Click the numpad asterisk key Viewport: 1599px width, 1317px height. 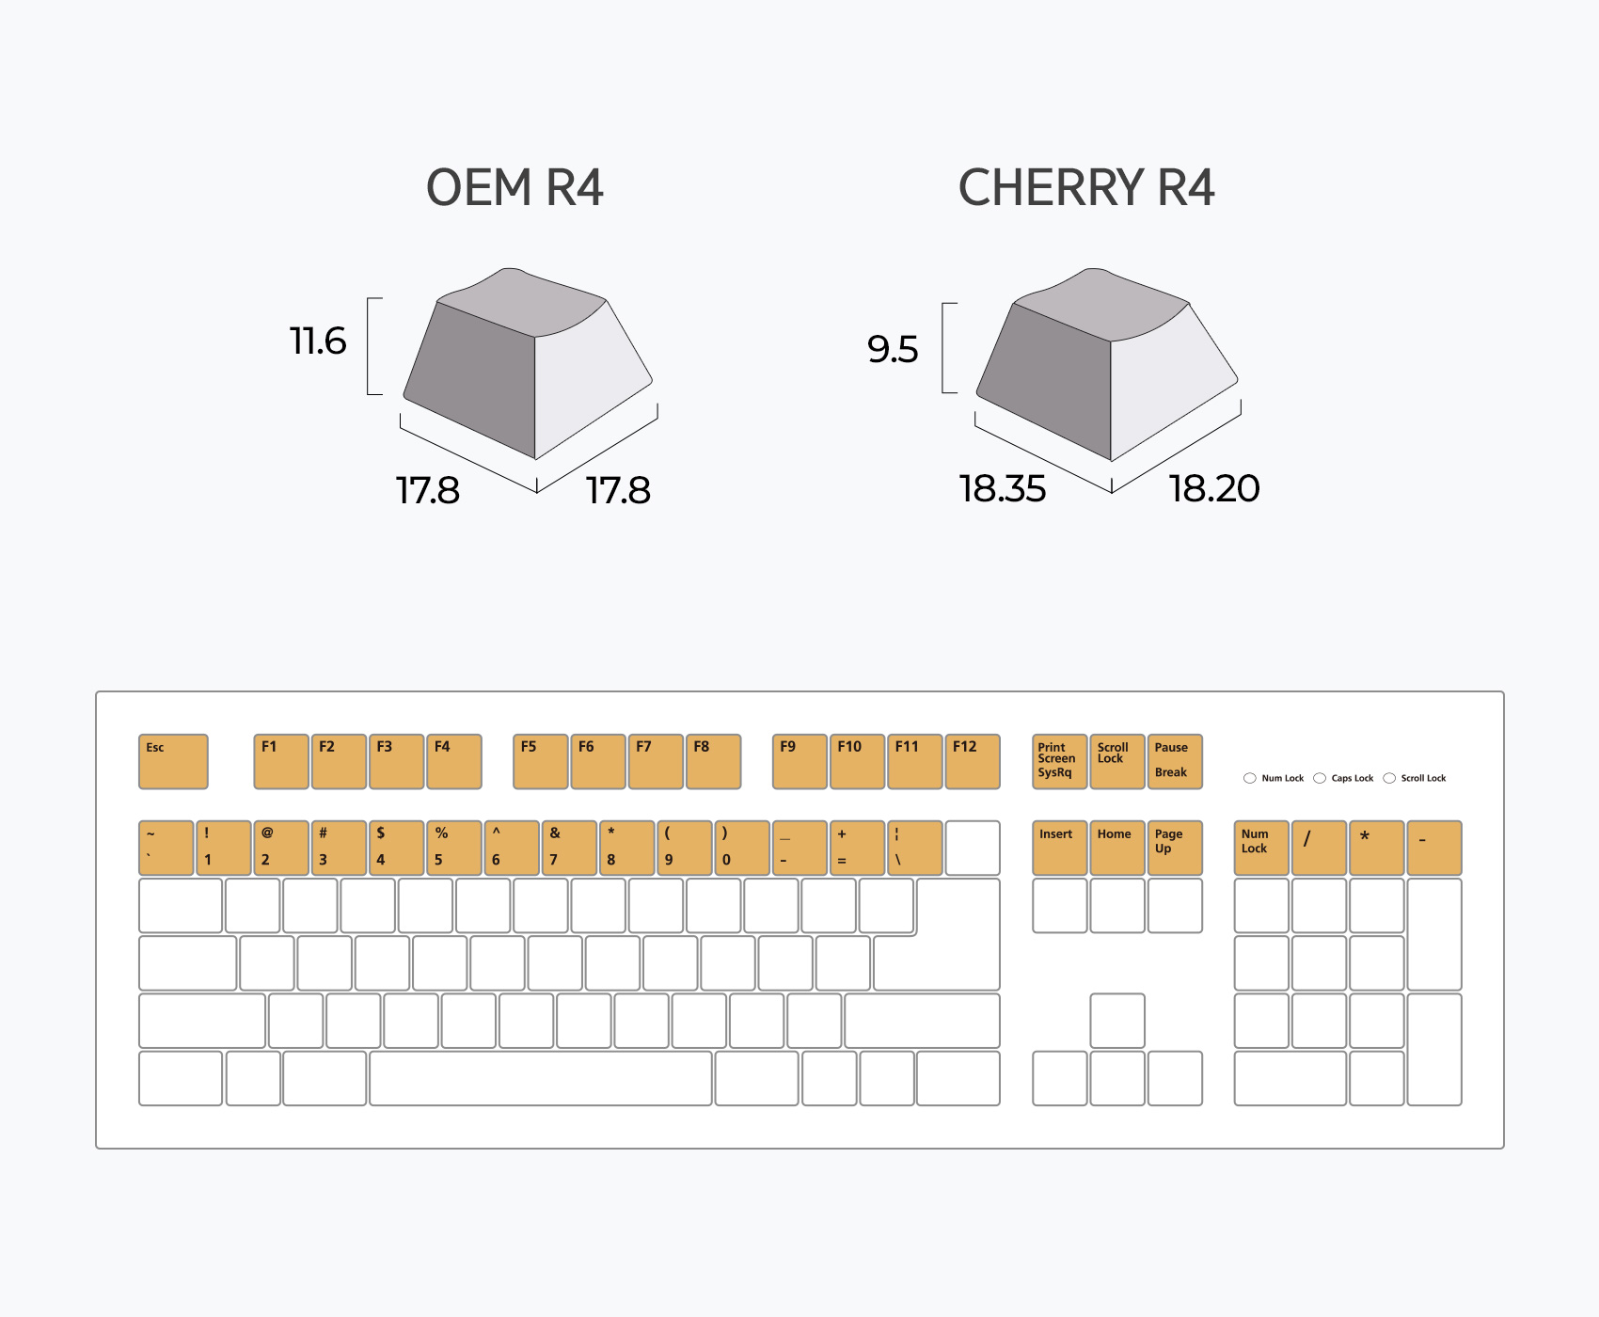click(1376, 848)
